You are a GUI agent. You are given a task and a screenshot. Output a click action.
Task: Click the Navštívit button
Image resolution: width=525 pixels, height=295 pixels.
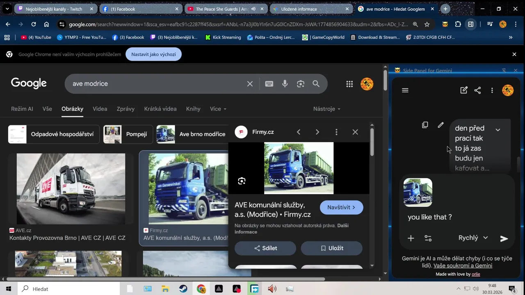point(341,207)
